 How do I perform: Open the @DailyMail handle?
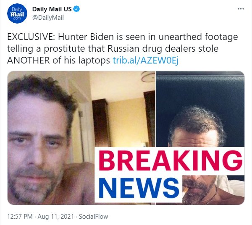coord(48,18)
